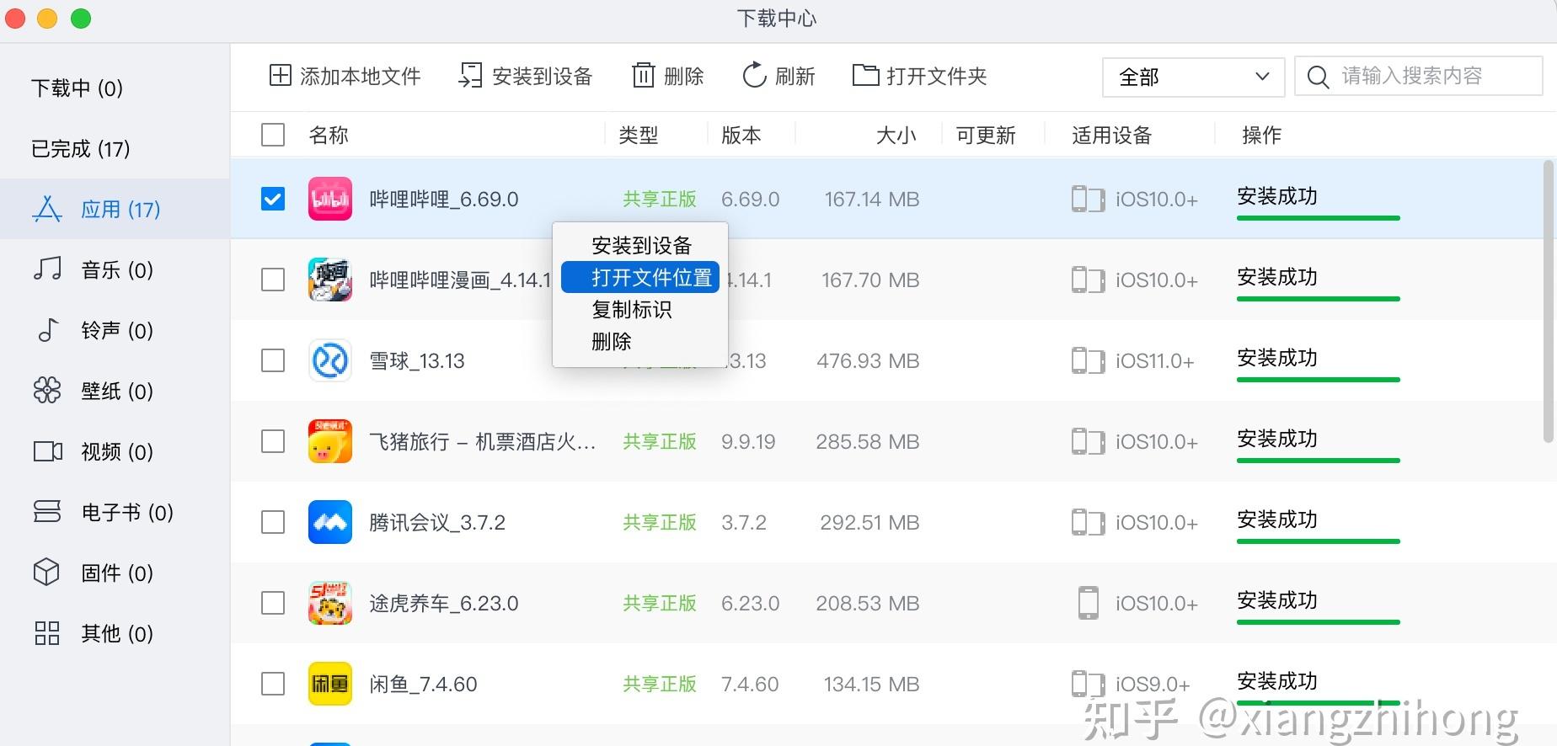This screenshot has width=1557, height=746.
Task: Check the 途虎养车_6.23.0 checkbox
Action: (x=273, y=603)
